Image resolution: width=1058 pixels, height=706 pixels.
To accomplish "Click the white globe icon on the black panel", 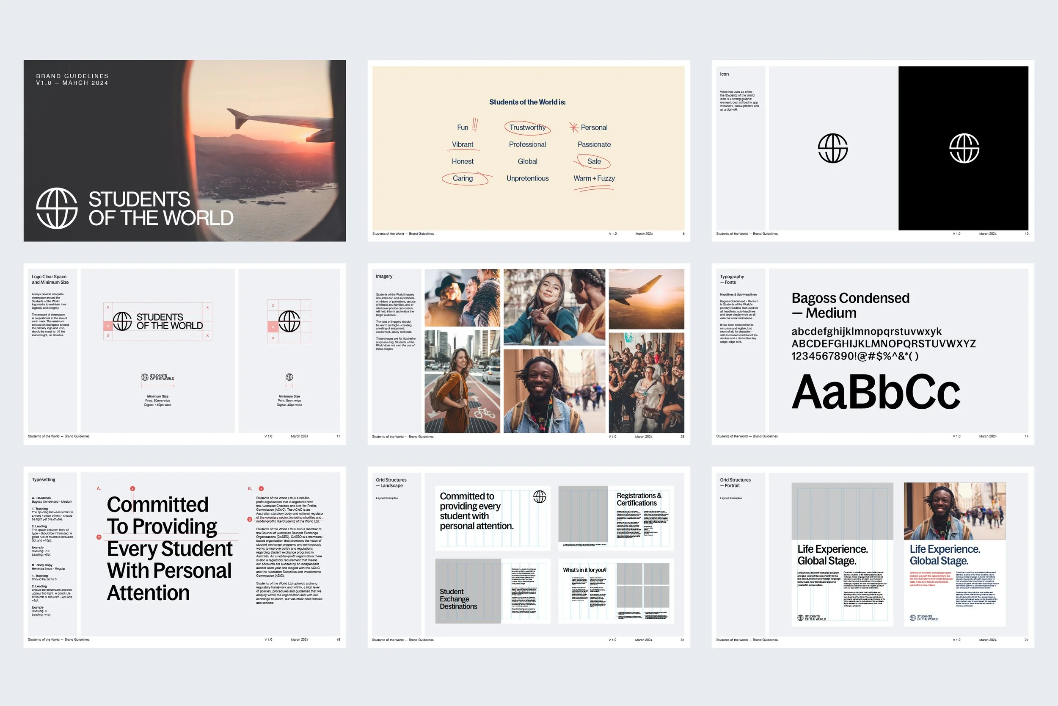I will coord(964,148).
